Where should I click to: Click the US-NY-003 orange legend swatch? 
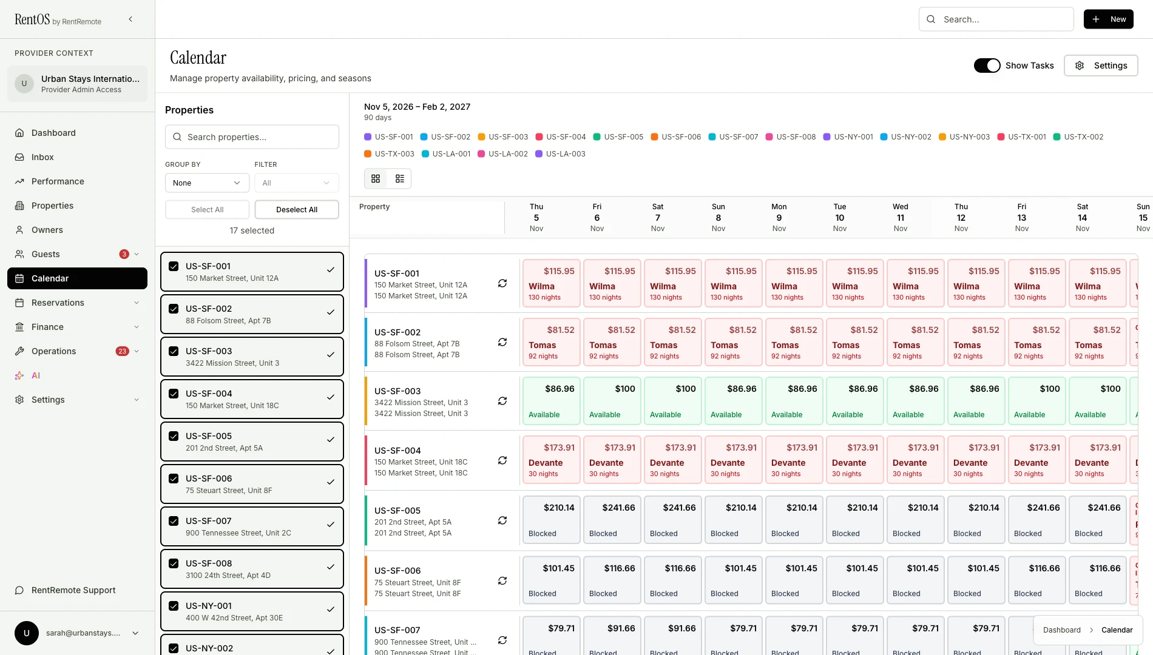[942, 137]
